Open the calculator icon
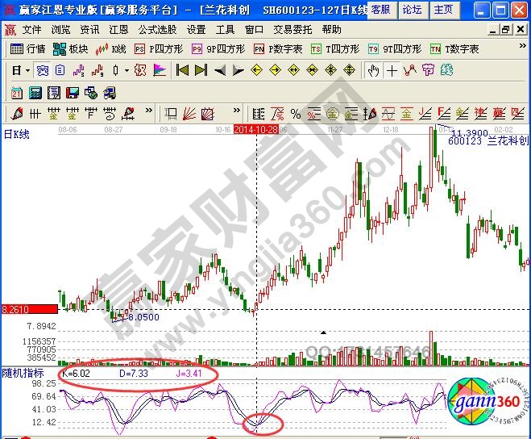The width and height of the screenshot is (531, 439). (x=35, y=92)
